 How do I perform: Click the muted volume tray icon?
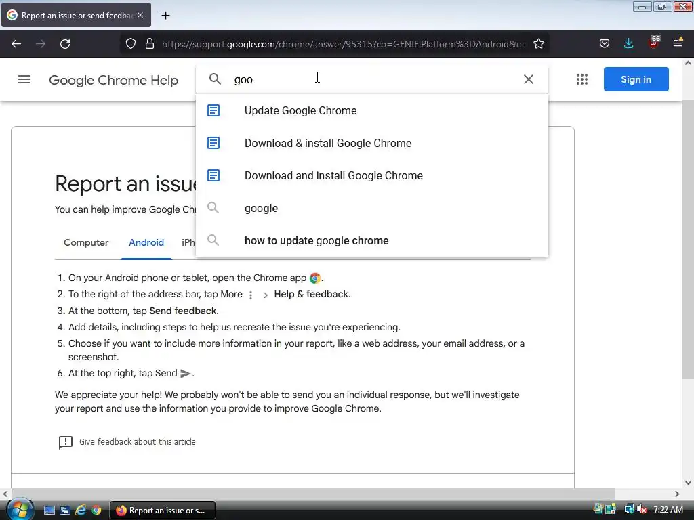tap(642, 510)
